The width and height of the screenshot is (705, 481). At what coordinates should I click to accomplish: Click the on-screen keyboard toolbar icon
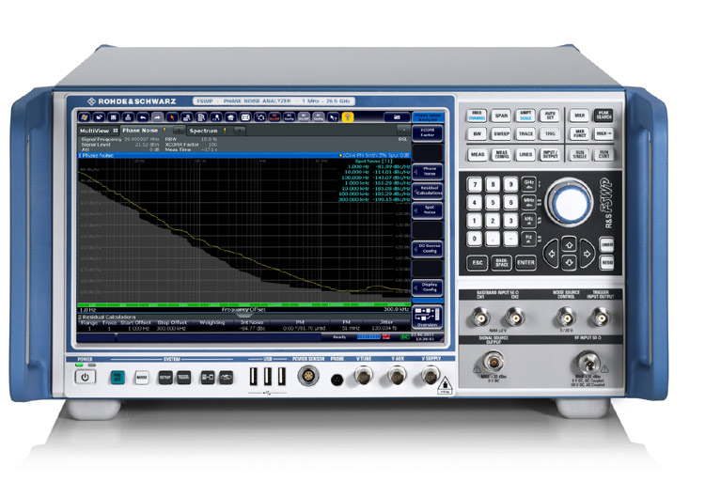tap(245, 117)
